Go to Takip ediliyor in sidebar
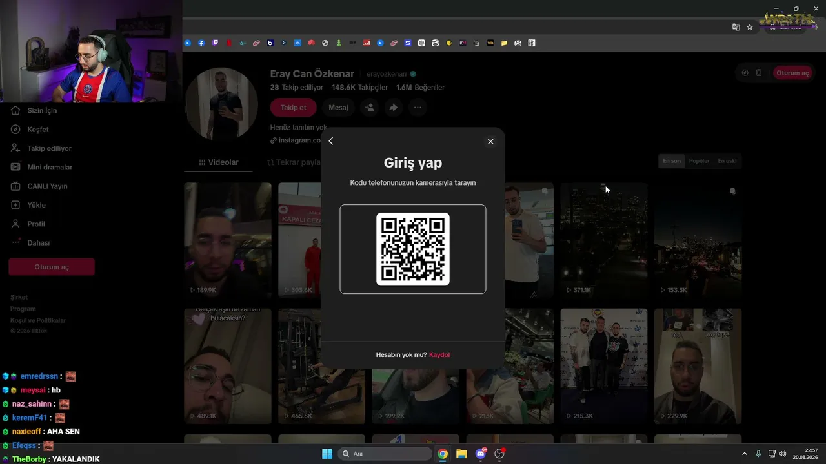This screenshot has height=464, width=826. [x=49, y=148]
